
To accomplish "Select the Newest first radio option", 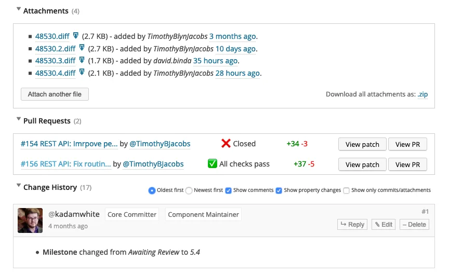I will (189, 190).
